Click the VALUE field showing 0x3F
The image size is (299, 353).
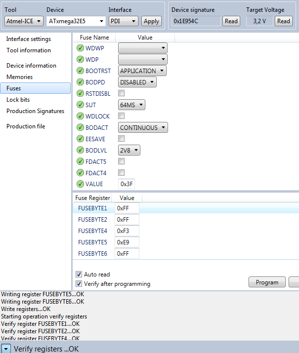coord(127,184)
